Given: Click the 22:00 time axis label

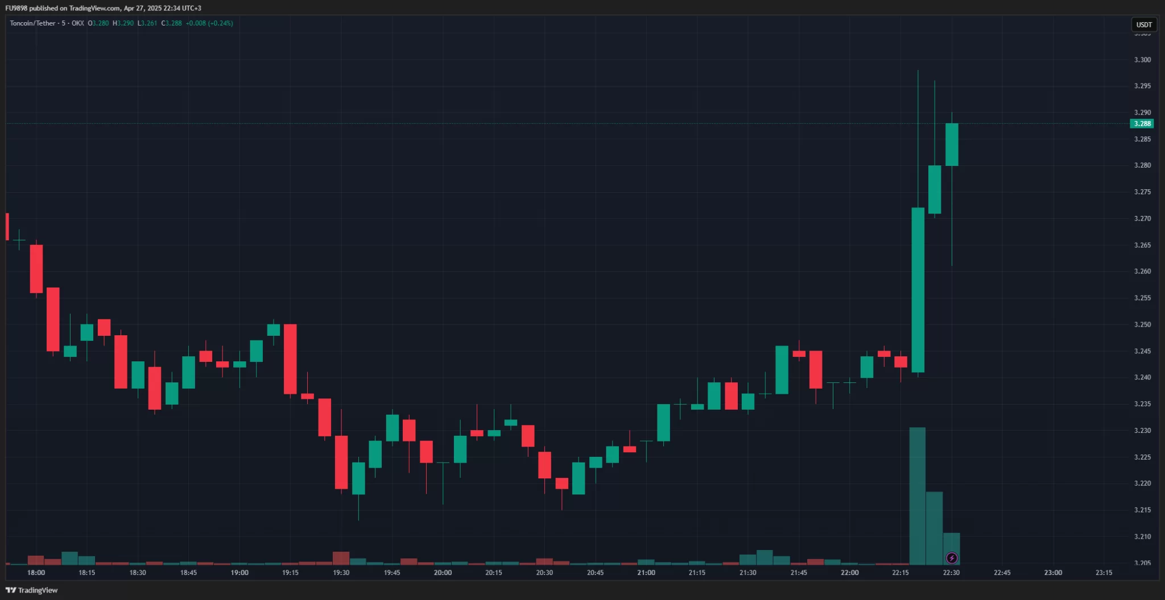Looking at the screenshot, I should (x=850, y=573).
